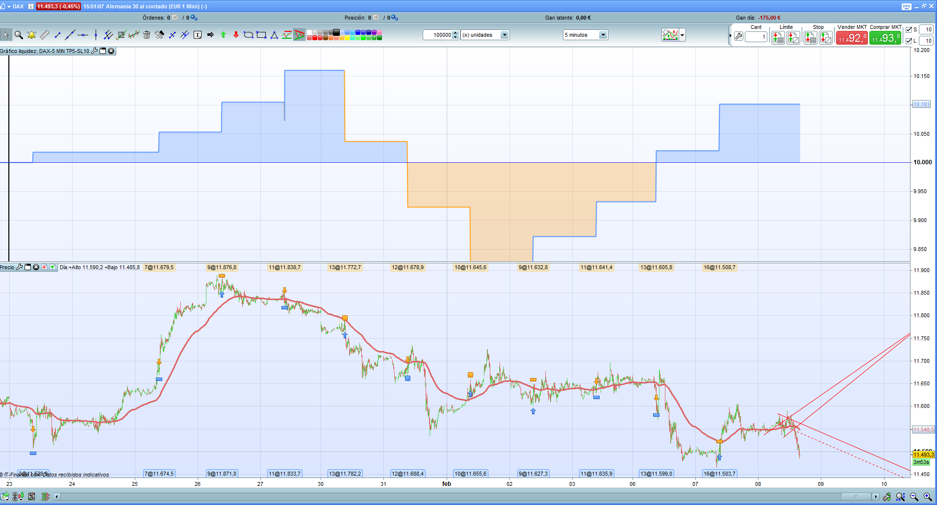Close the Precio panel

point(36,267)
